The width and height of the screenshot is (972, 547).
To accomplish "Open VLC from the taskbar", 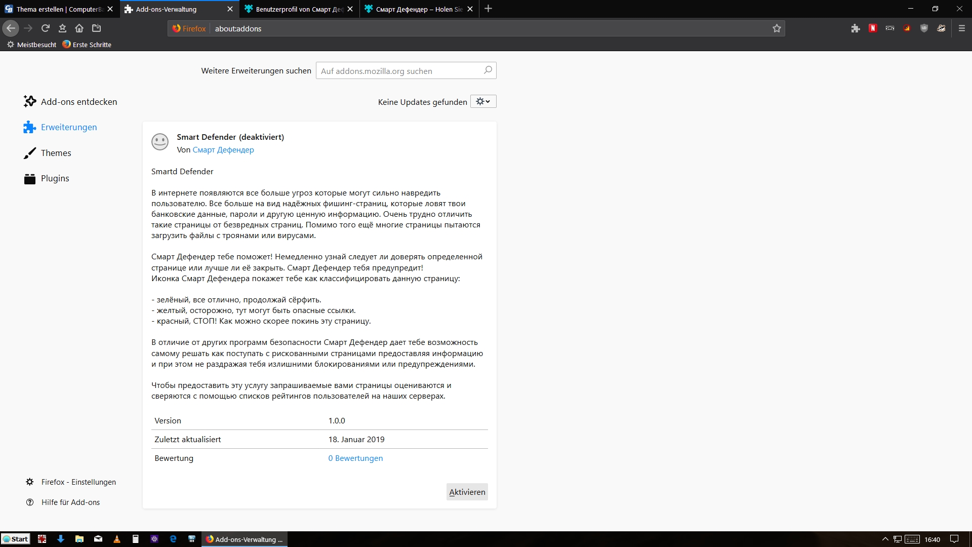I will point(117,539).
